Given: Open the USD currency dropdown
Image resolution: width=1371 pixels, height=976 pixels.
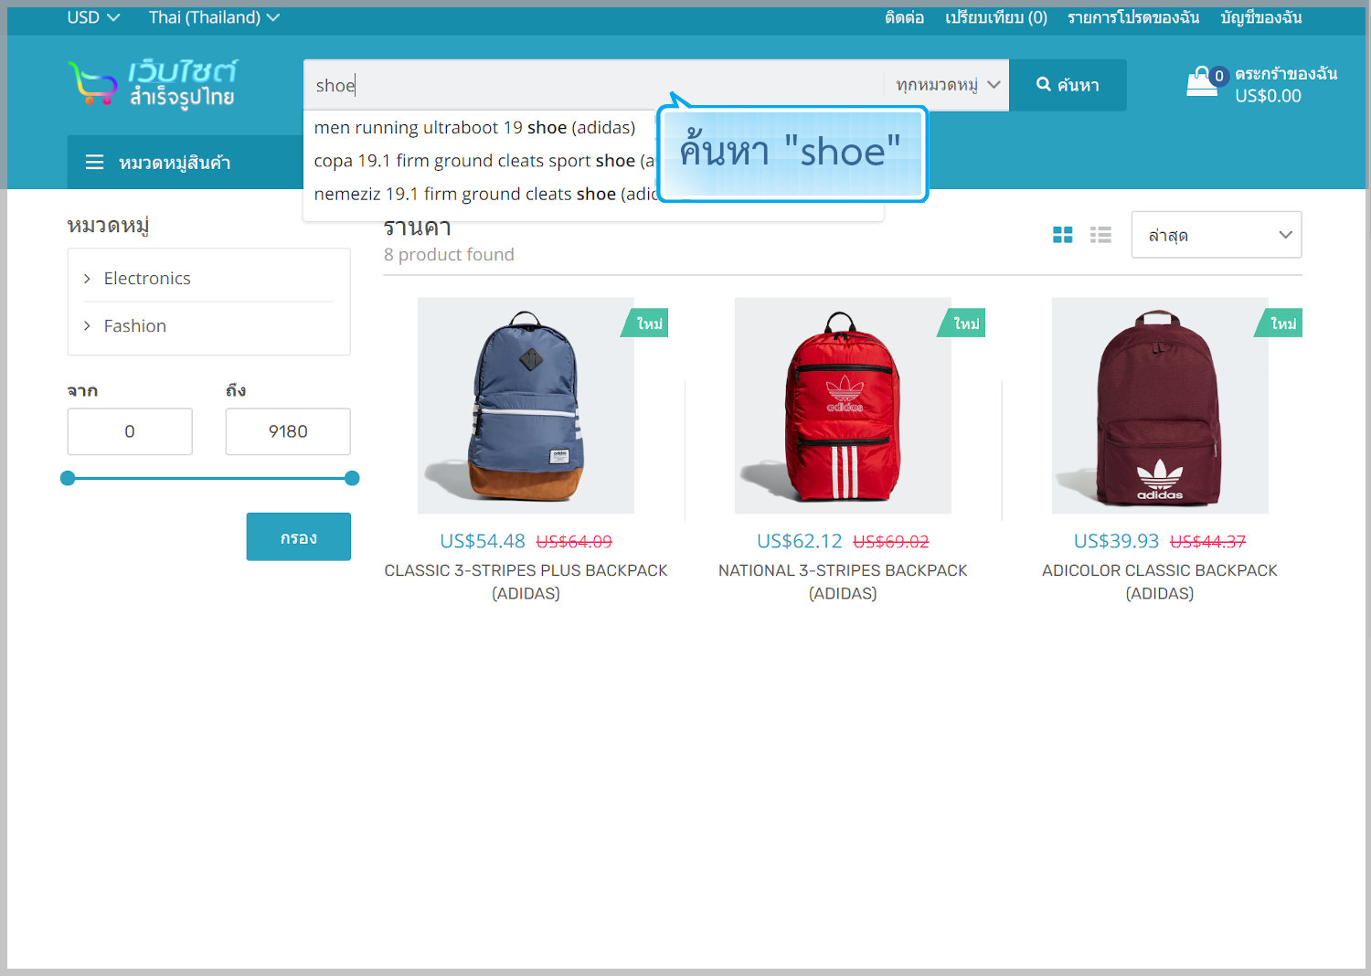Looking at the screenshot, I should tap(93, 17).
